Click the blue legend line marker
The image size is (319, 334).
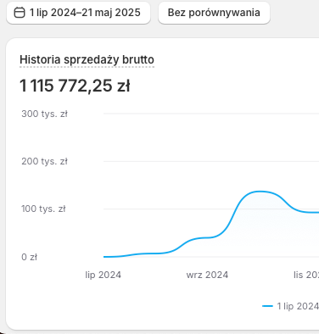click(267, 306)
